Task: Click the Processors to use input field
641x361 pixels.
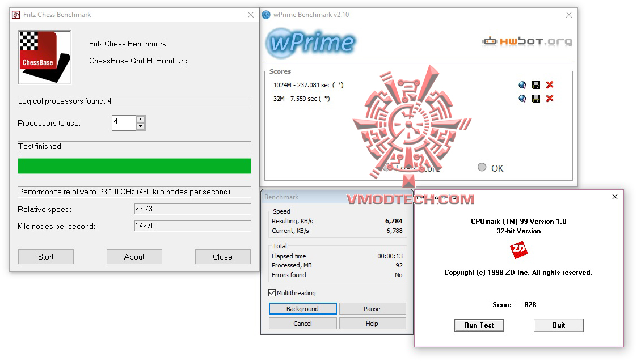Action: [124, 123]
